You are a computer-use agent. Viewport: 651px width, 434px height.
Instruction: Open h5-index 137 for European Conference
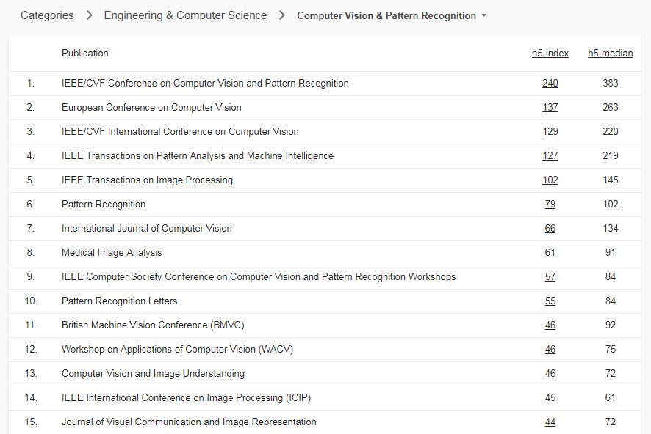pyautogui.click(x=550, y=108)
